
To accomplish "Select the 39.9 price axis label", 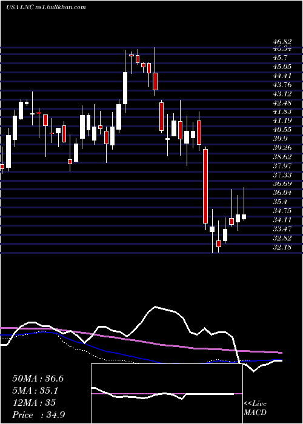I will coord(281,139).
